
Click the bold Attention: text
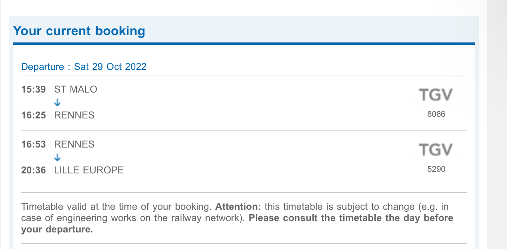pyautogui.click(x=239, y=207)
